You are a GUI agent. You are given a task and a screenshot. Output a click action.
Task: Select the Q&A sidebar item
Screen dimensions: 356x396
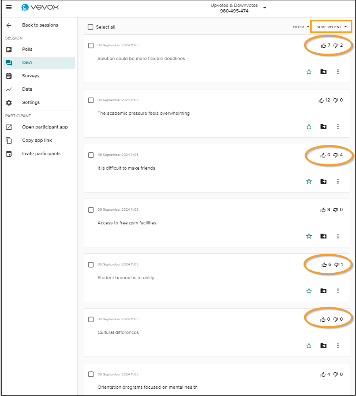coord(39,62)
